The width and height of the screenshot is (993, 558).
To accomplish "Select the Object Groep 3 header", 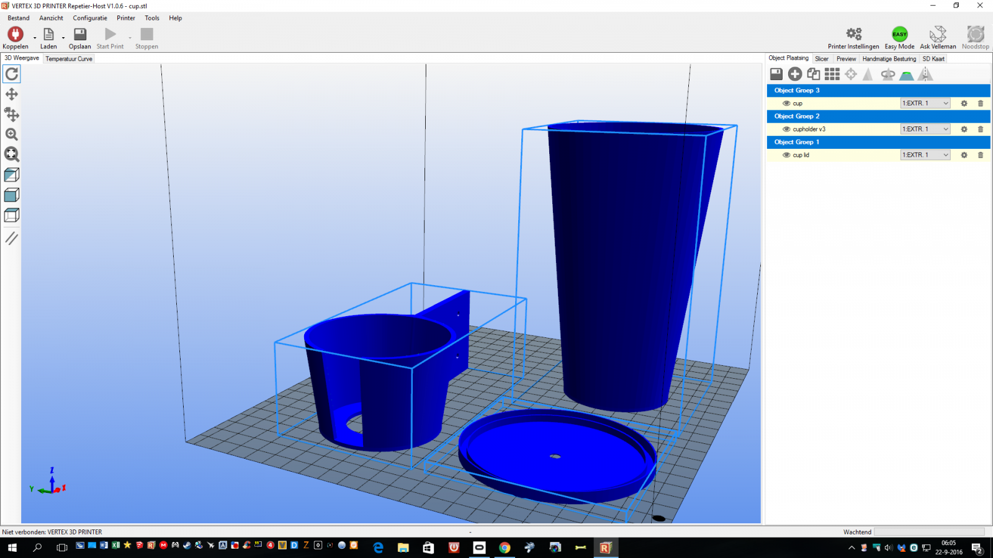I will [878, 91].
